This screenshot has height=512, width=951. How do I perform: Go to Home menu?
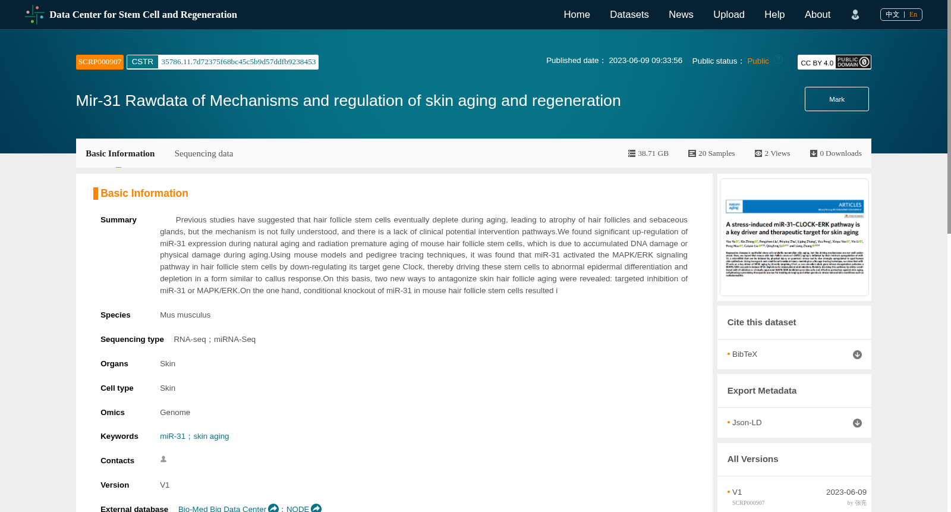577,14
